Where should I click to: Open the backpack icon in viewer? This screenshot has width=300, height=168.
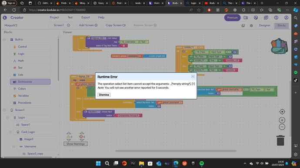(279, 46)
